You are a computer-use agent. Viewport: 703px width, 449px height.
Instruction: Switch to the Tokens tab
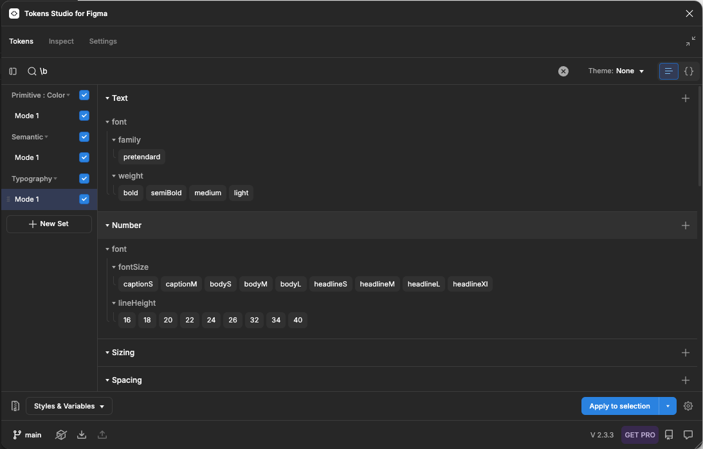[21, 41]
